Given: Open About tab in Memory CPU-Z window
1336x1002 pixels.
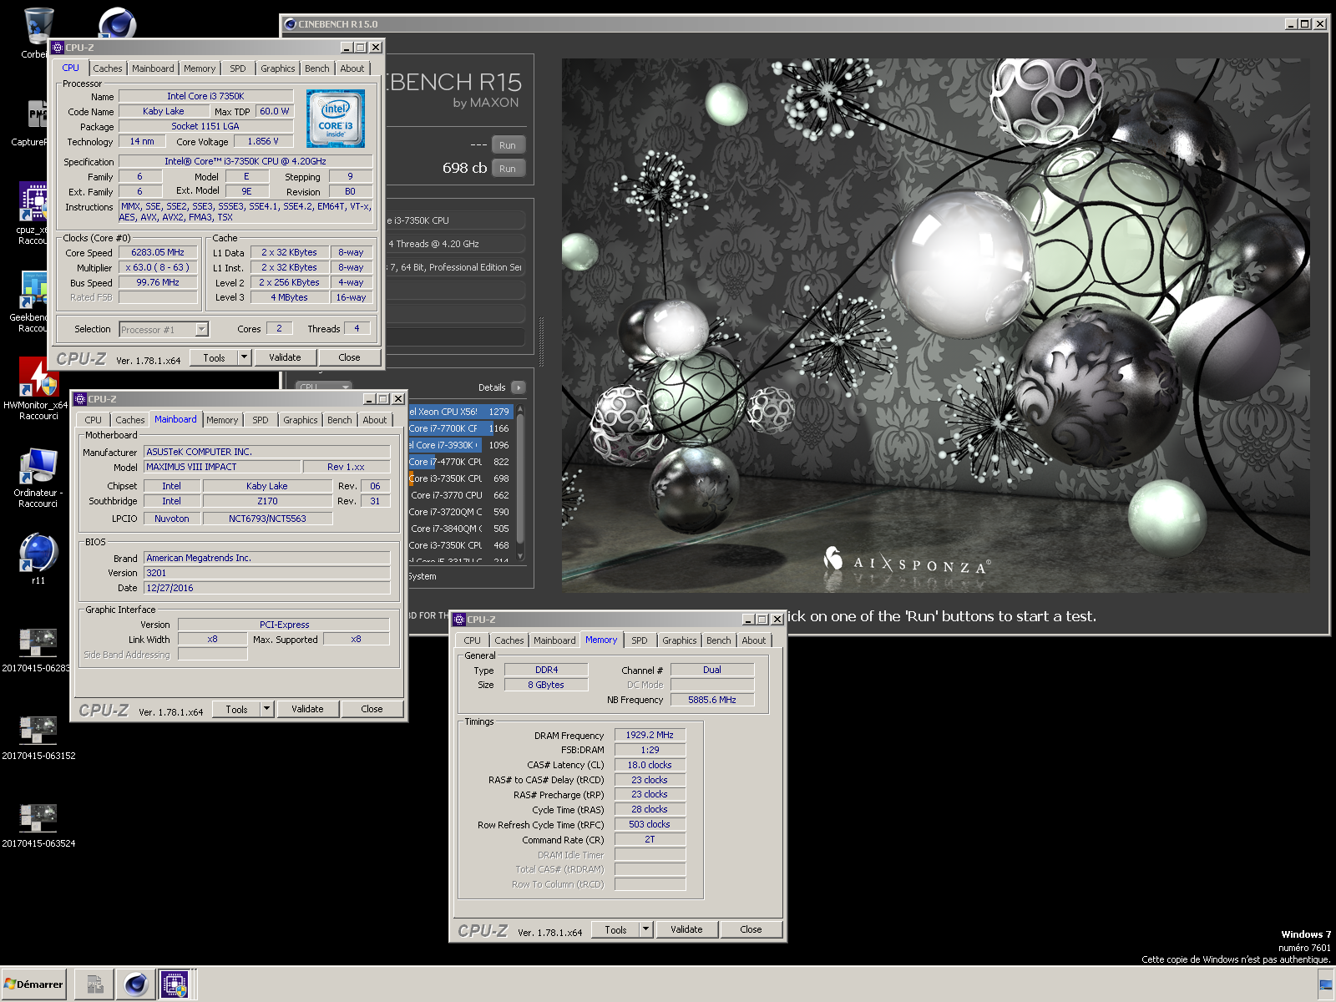Looking at the screenshot, I should click(754, 640).
